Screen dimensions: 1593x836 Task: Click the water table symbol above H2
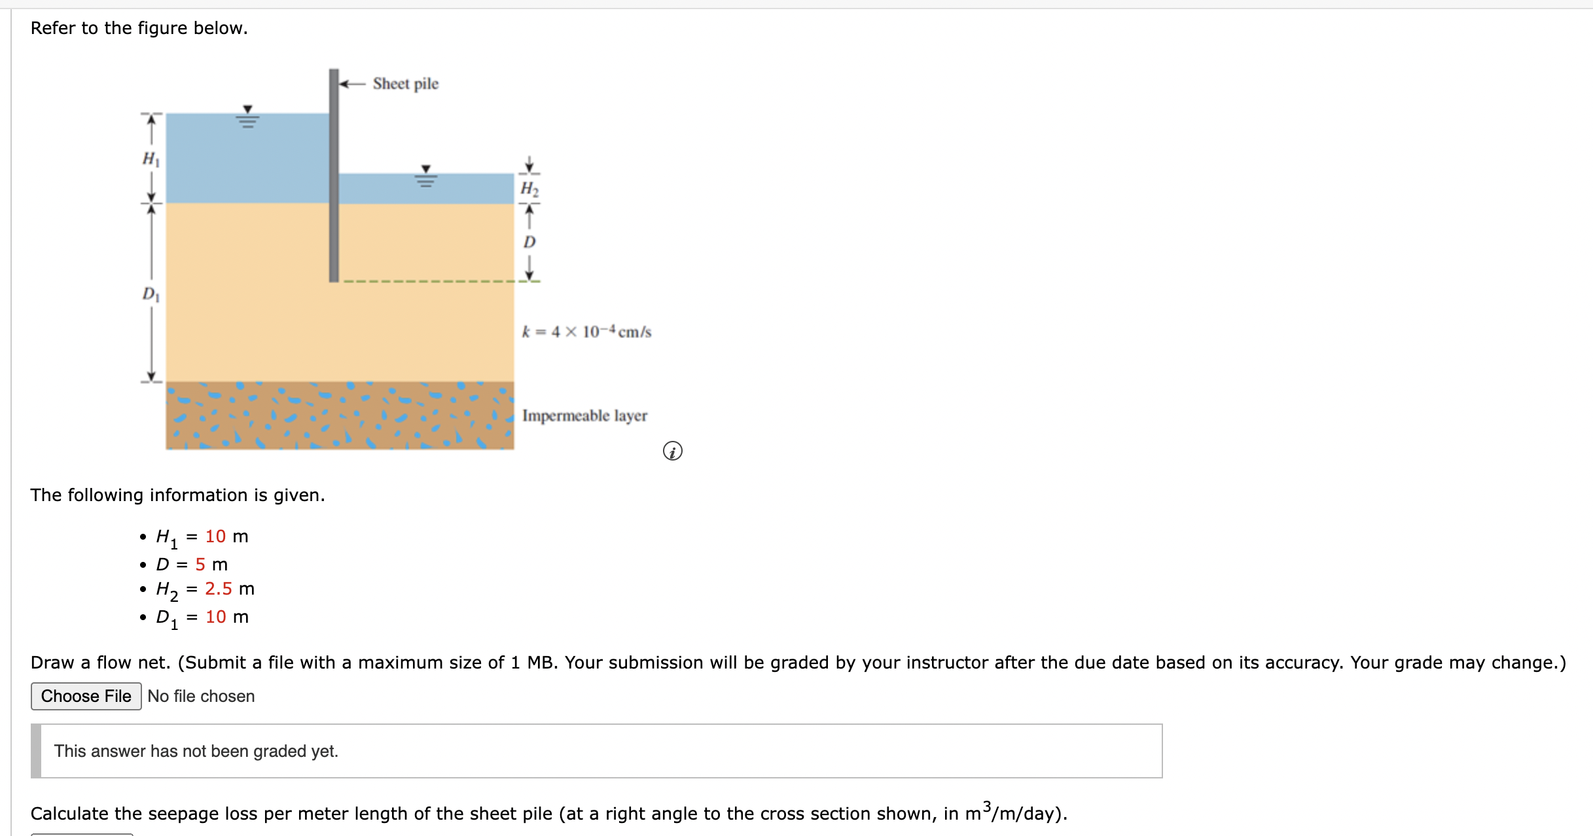click(x=427, y=177)
